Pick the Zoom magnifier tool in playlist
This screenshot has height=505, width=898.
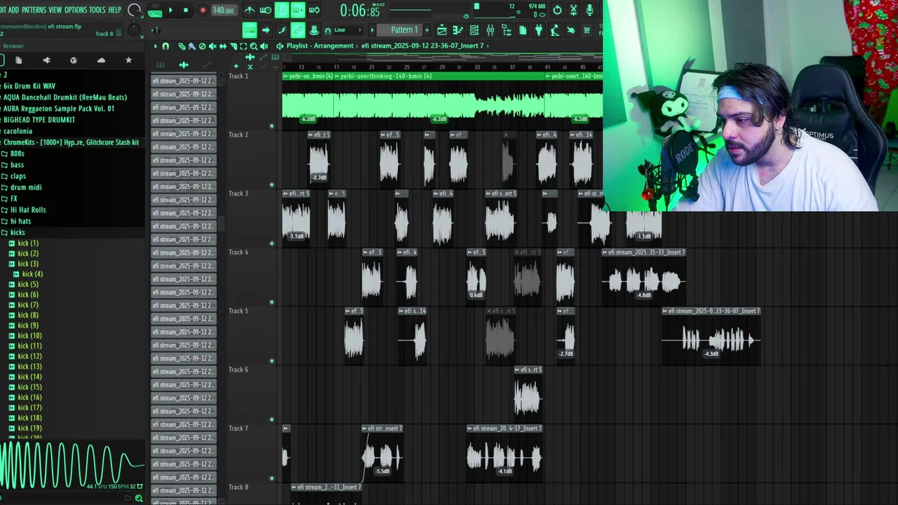[253, 46]
